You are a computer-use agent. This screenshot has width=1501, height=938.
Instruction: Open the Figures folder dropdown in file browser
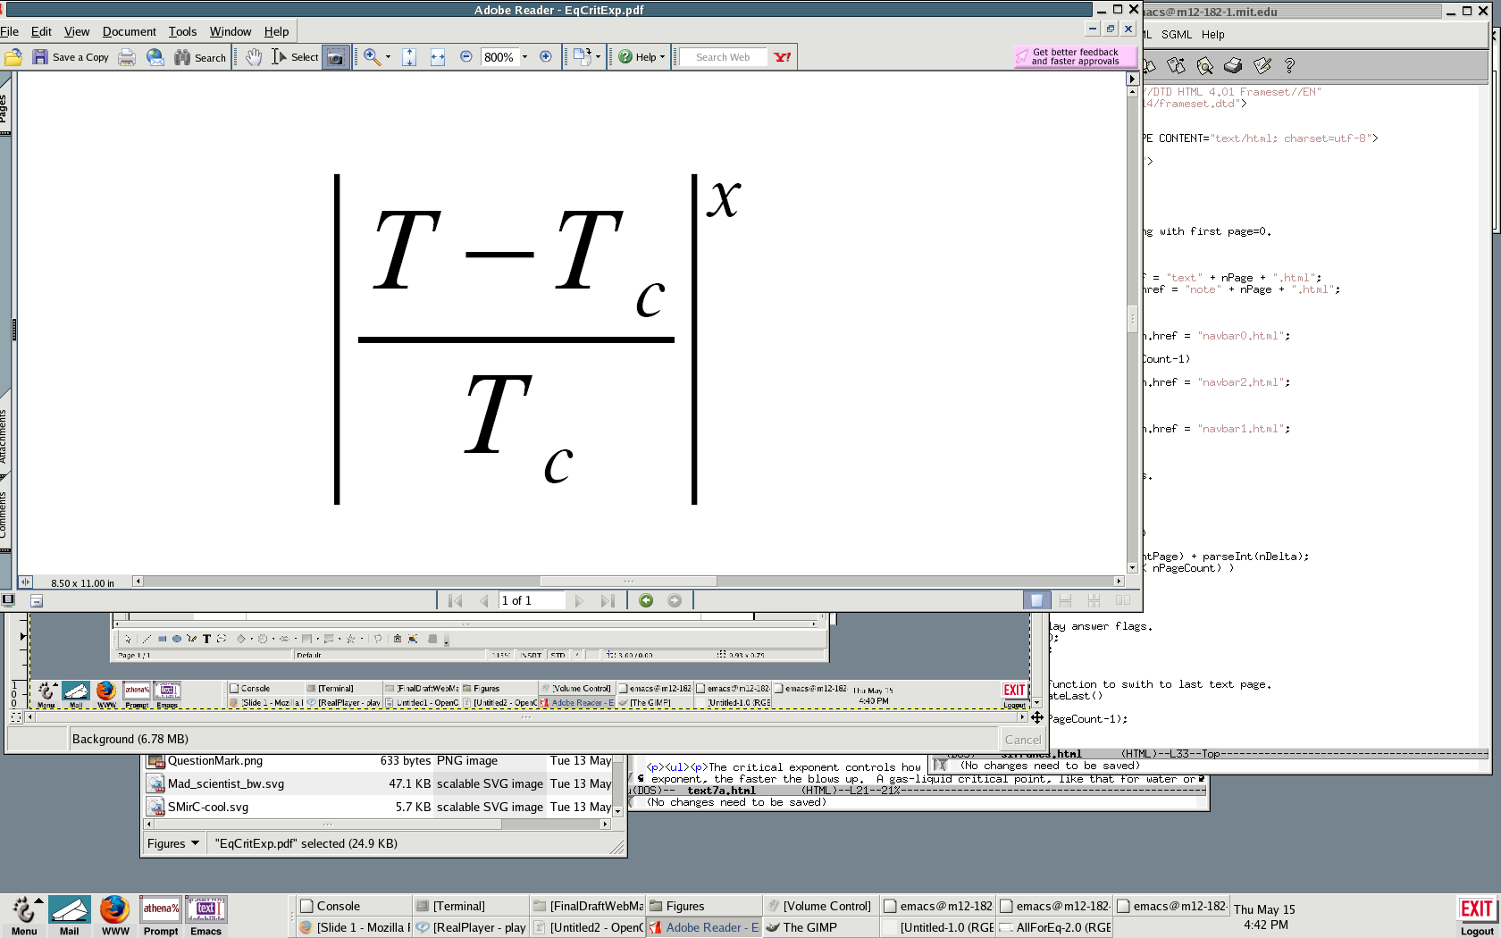click(173, 843)
